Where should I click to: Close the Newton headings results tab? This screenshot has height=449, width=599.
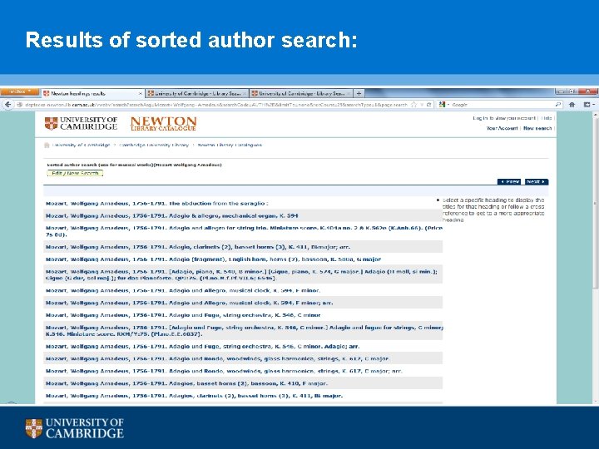[x=141, y=93]
